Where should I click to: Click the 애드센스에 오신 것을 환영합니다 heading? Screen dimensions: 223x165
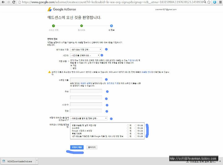[x=74, y=17]
